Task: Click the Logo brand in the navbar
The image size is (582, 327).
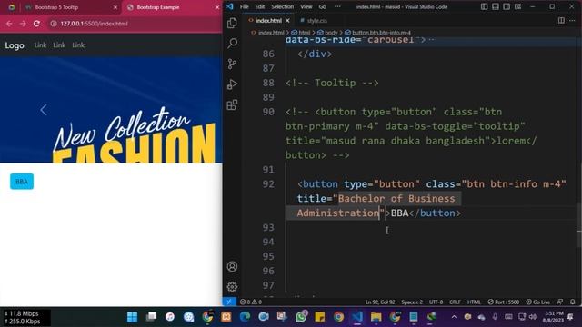Action: point(15,45)
